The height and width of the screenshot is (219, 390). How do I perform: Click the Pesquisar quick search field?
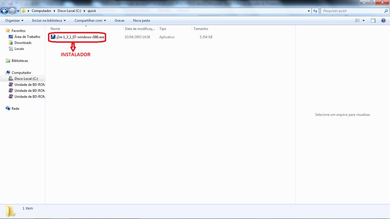click(353, 11)
